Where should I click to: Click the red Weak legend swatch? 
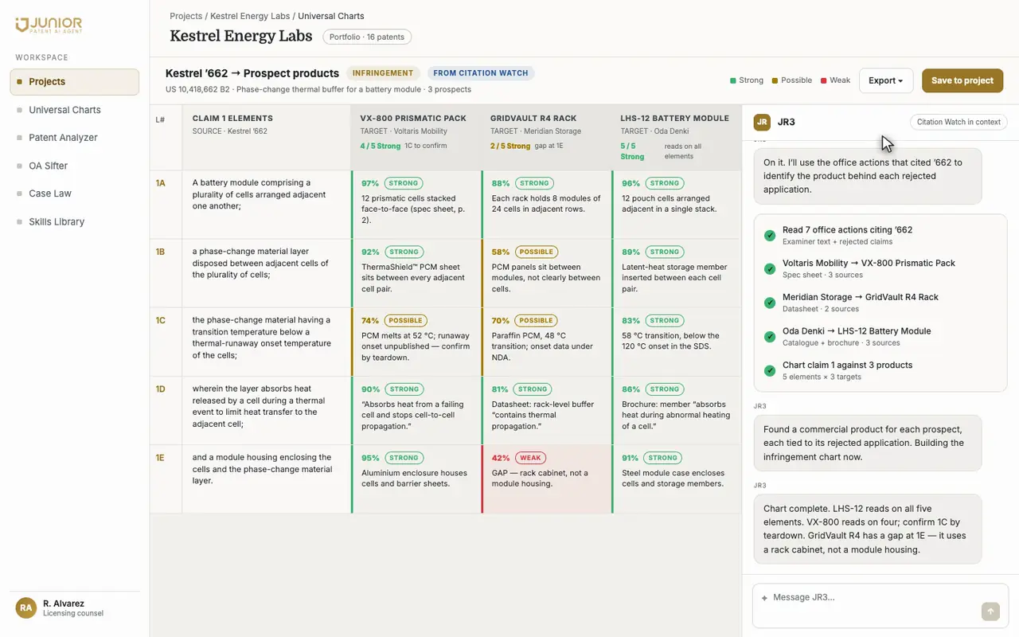coord(823,80)
